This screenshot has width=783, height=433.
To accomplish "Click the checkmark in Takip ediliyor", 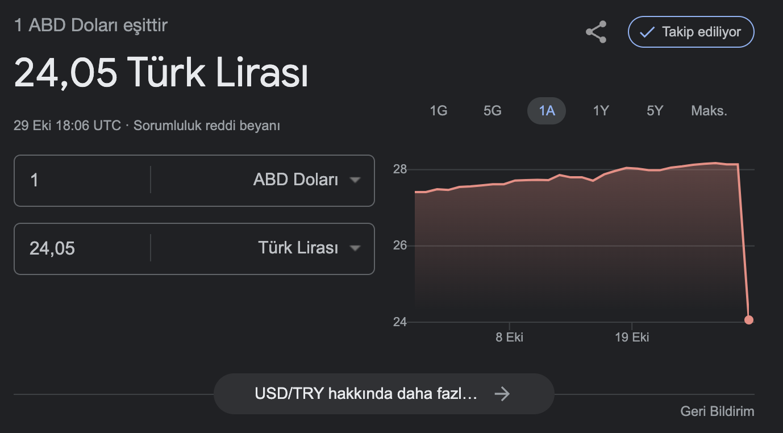I will 647,32.
